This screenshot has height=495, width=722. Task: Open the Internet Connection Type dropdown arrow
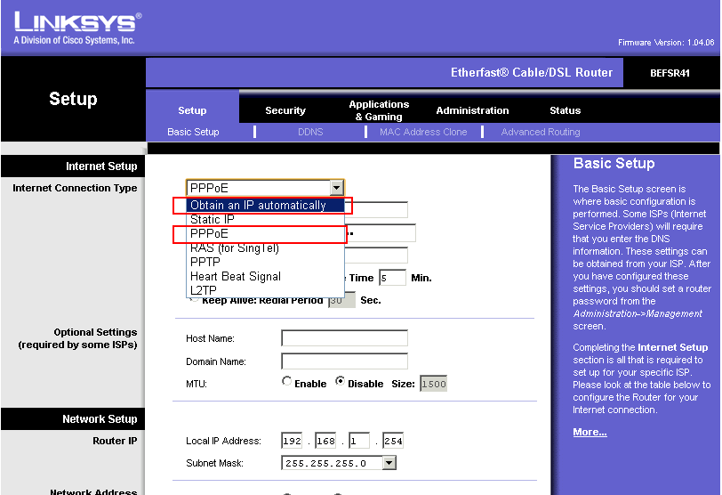tap(337, 188)
